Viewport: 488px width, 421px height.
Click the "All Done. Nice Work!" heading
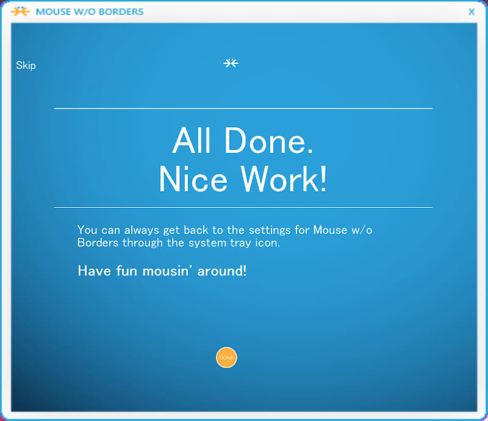(x=243, y=160)
